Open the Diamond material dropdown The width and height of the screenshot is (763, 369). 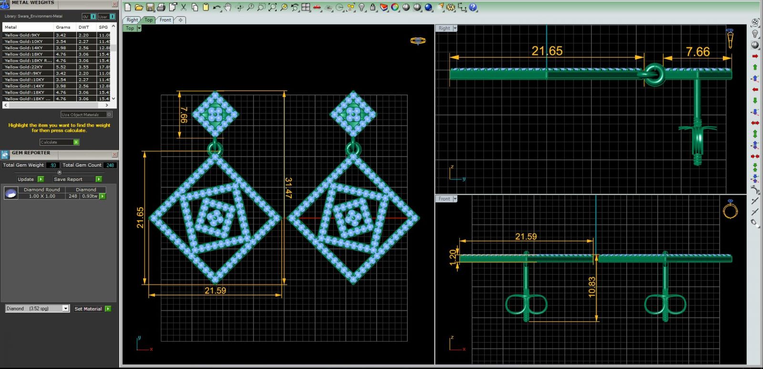[x=65, y=309]
